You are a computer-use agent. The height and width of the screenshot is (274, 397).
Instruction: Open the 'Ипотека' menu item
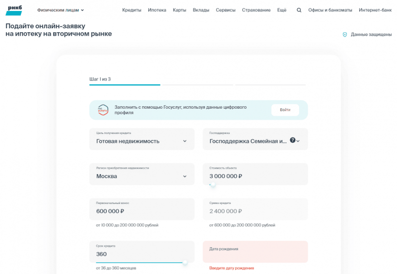tap(157, 10)
